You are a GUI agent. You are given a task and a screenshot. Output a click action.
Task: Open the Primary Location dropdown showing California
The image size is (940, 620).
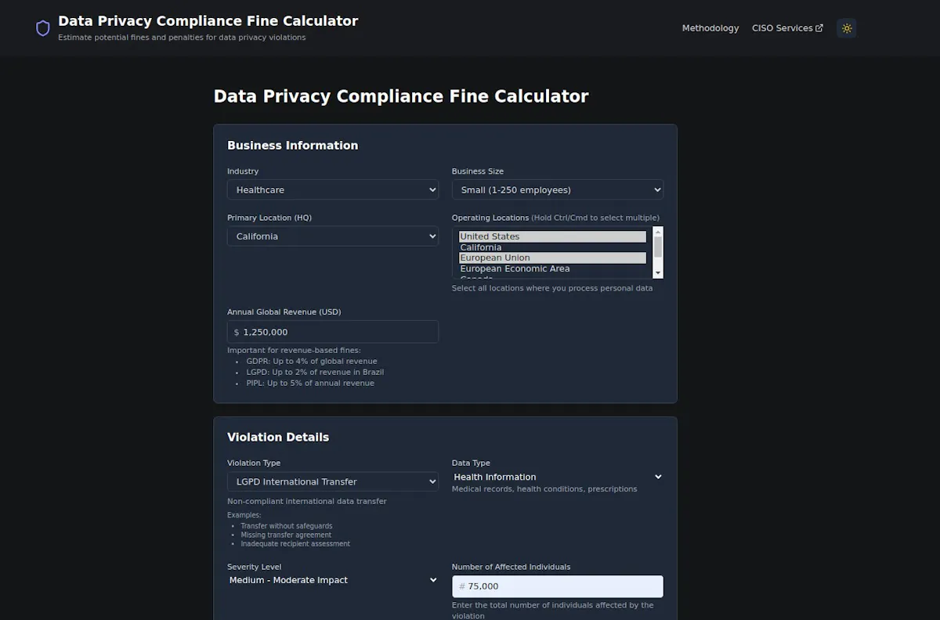coord(333,236)
